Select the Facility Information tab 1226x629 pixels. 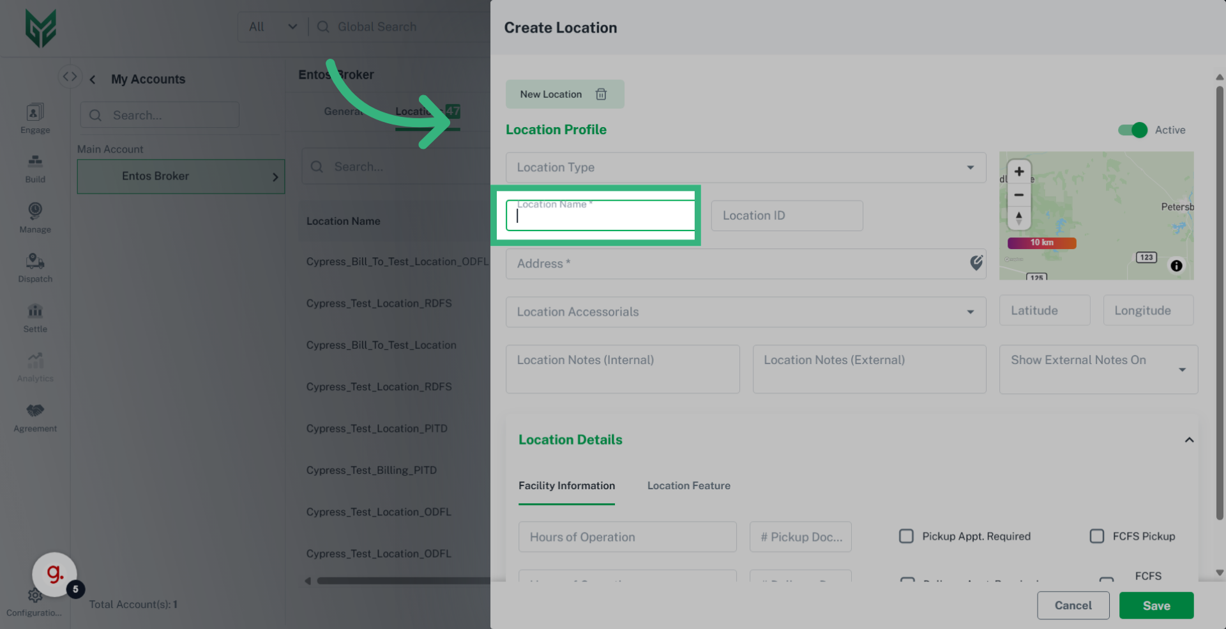click(566, 485)
